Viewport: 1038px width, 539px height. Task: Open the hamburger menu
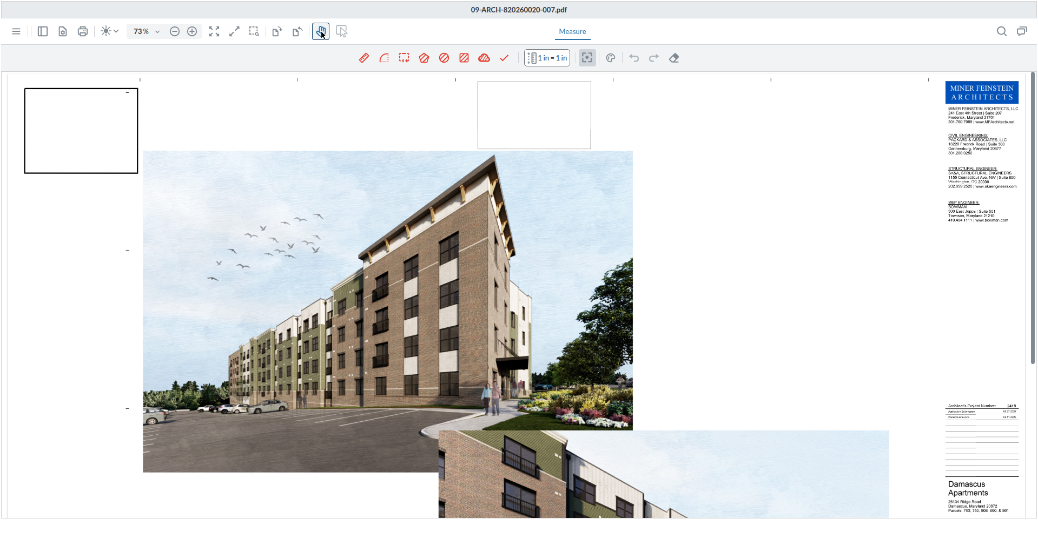[16, 31]
